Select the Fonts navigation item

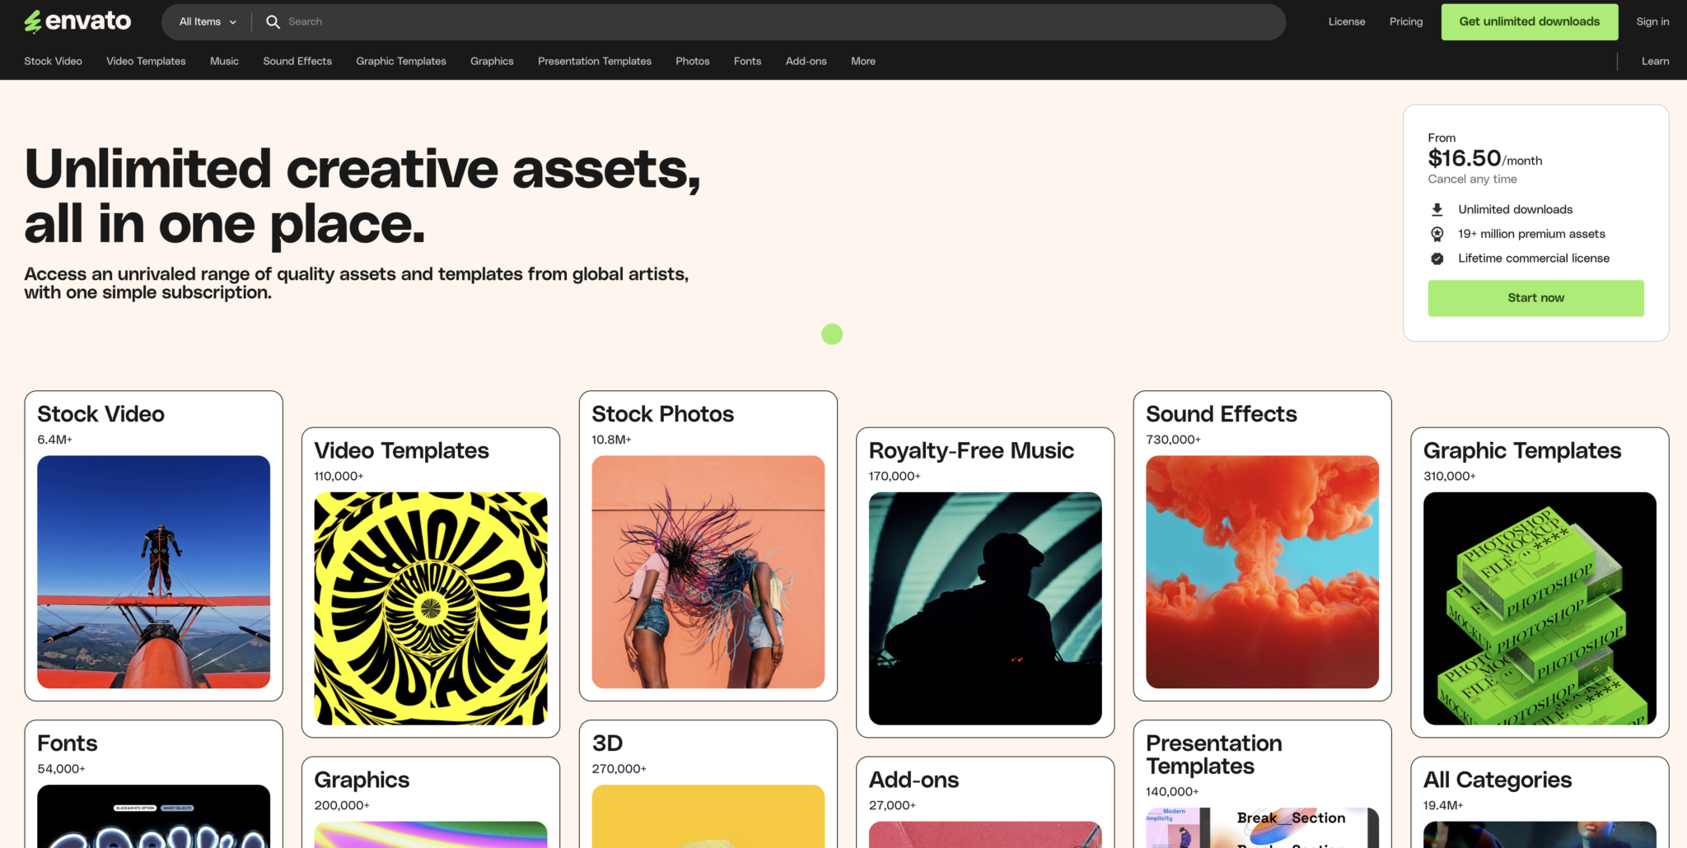tap(747, 62)
